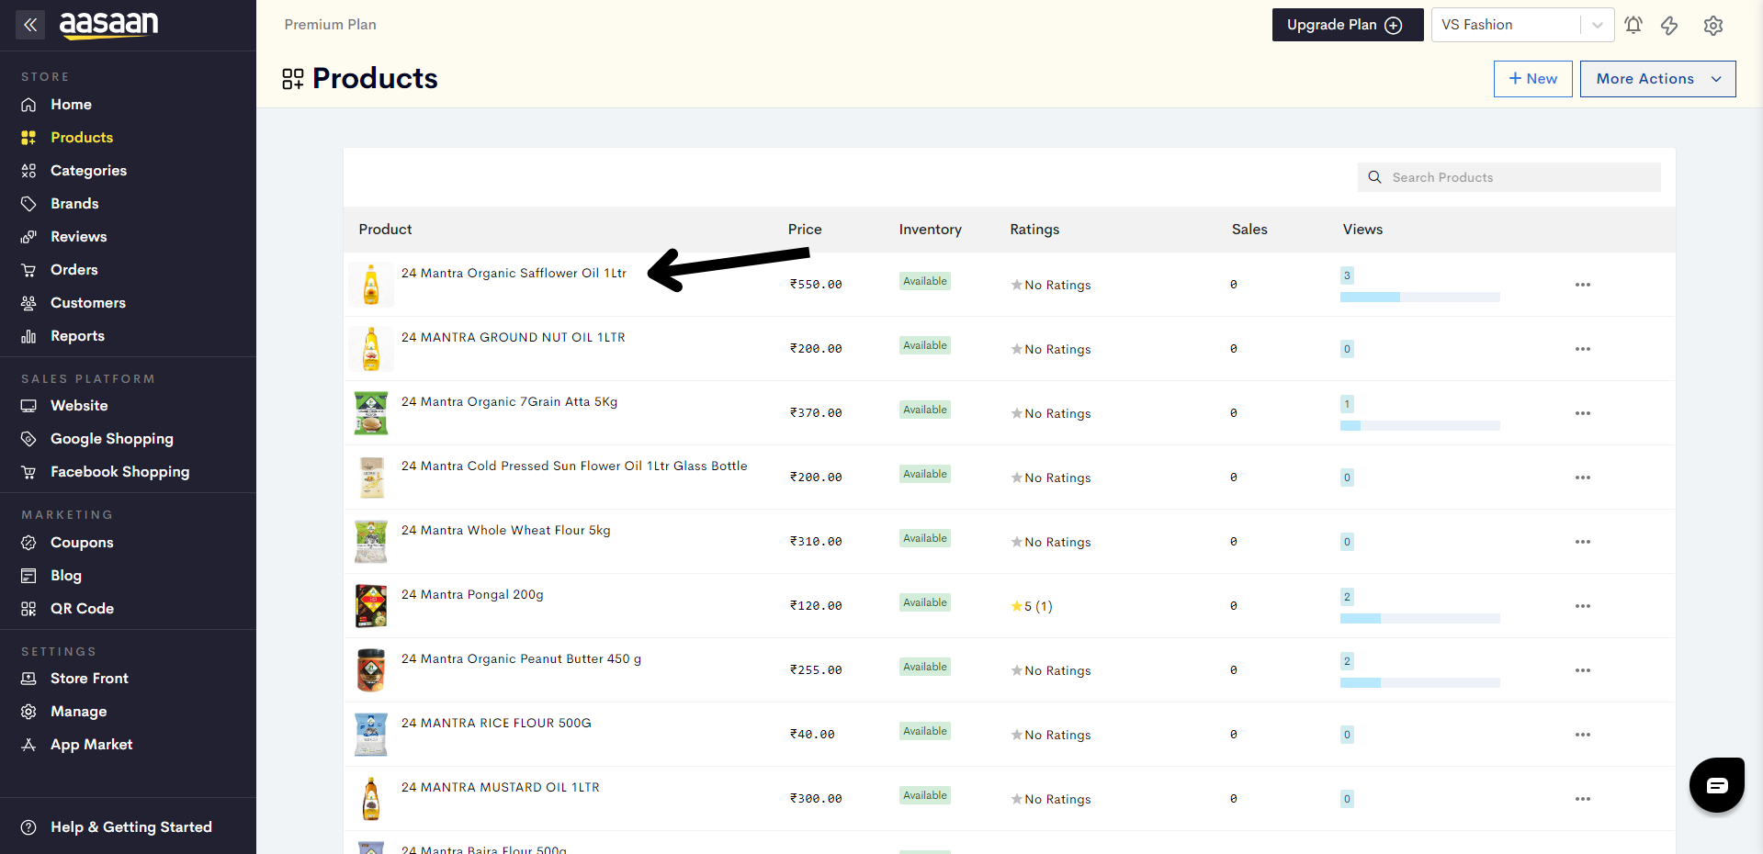1763x854 pixels.
Task: Open the chat support widget
Action: point(1716,785)
